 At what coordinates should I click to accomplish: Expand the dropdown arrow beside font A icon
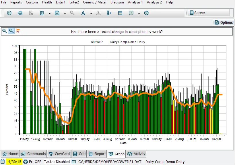[91, 13]
